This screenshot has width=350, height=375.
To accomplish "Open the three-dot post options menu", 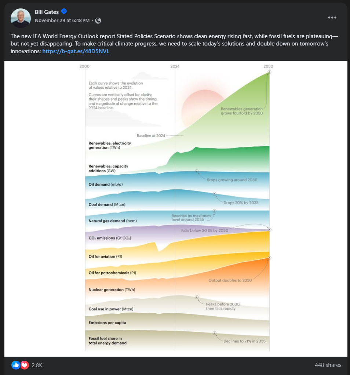I will click(x=332, y=18).
